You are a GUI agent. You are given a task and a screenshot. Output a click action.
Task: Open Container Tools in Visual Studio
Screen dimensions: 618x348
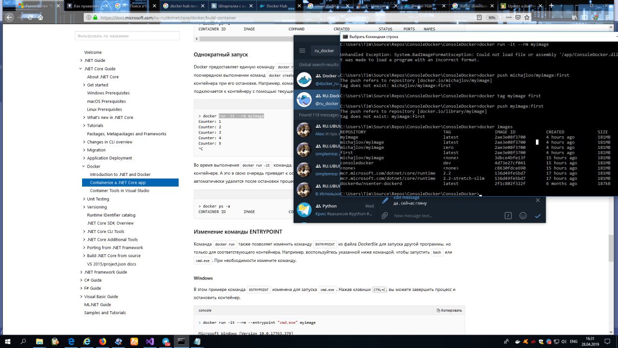pos(120,190)
